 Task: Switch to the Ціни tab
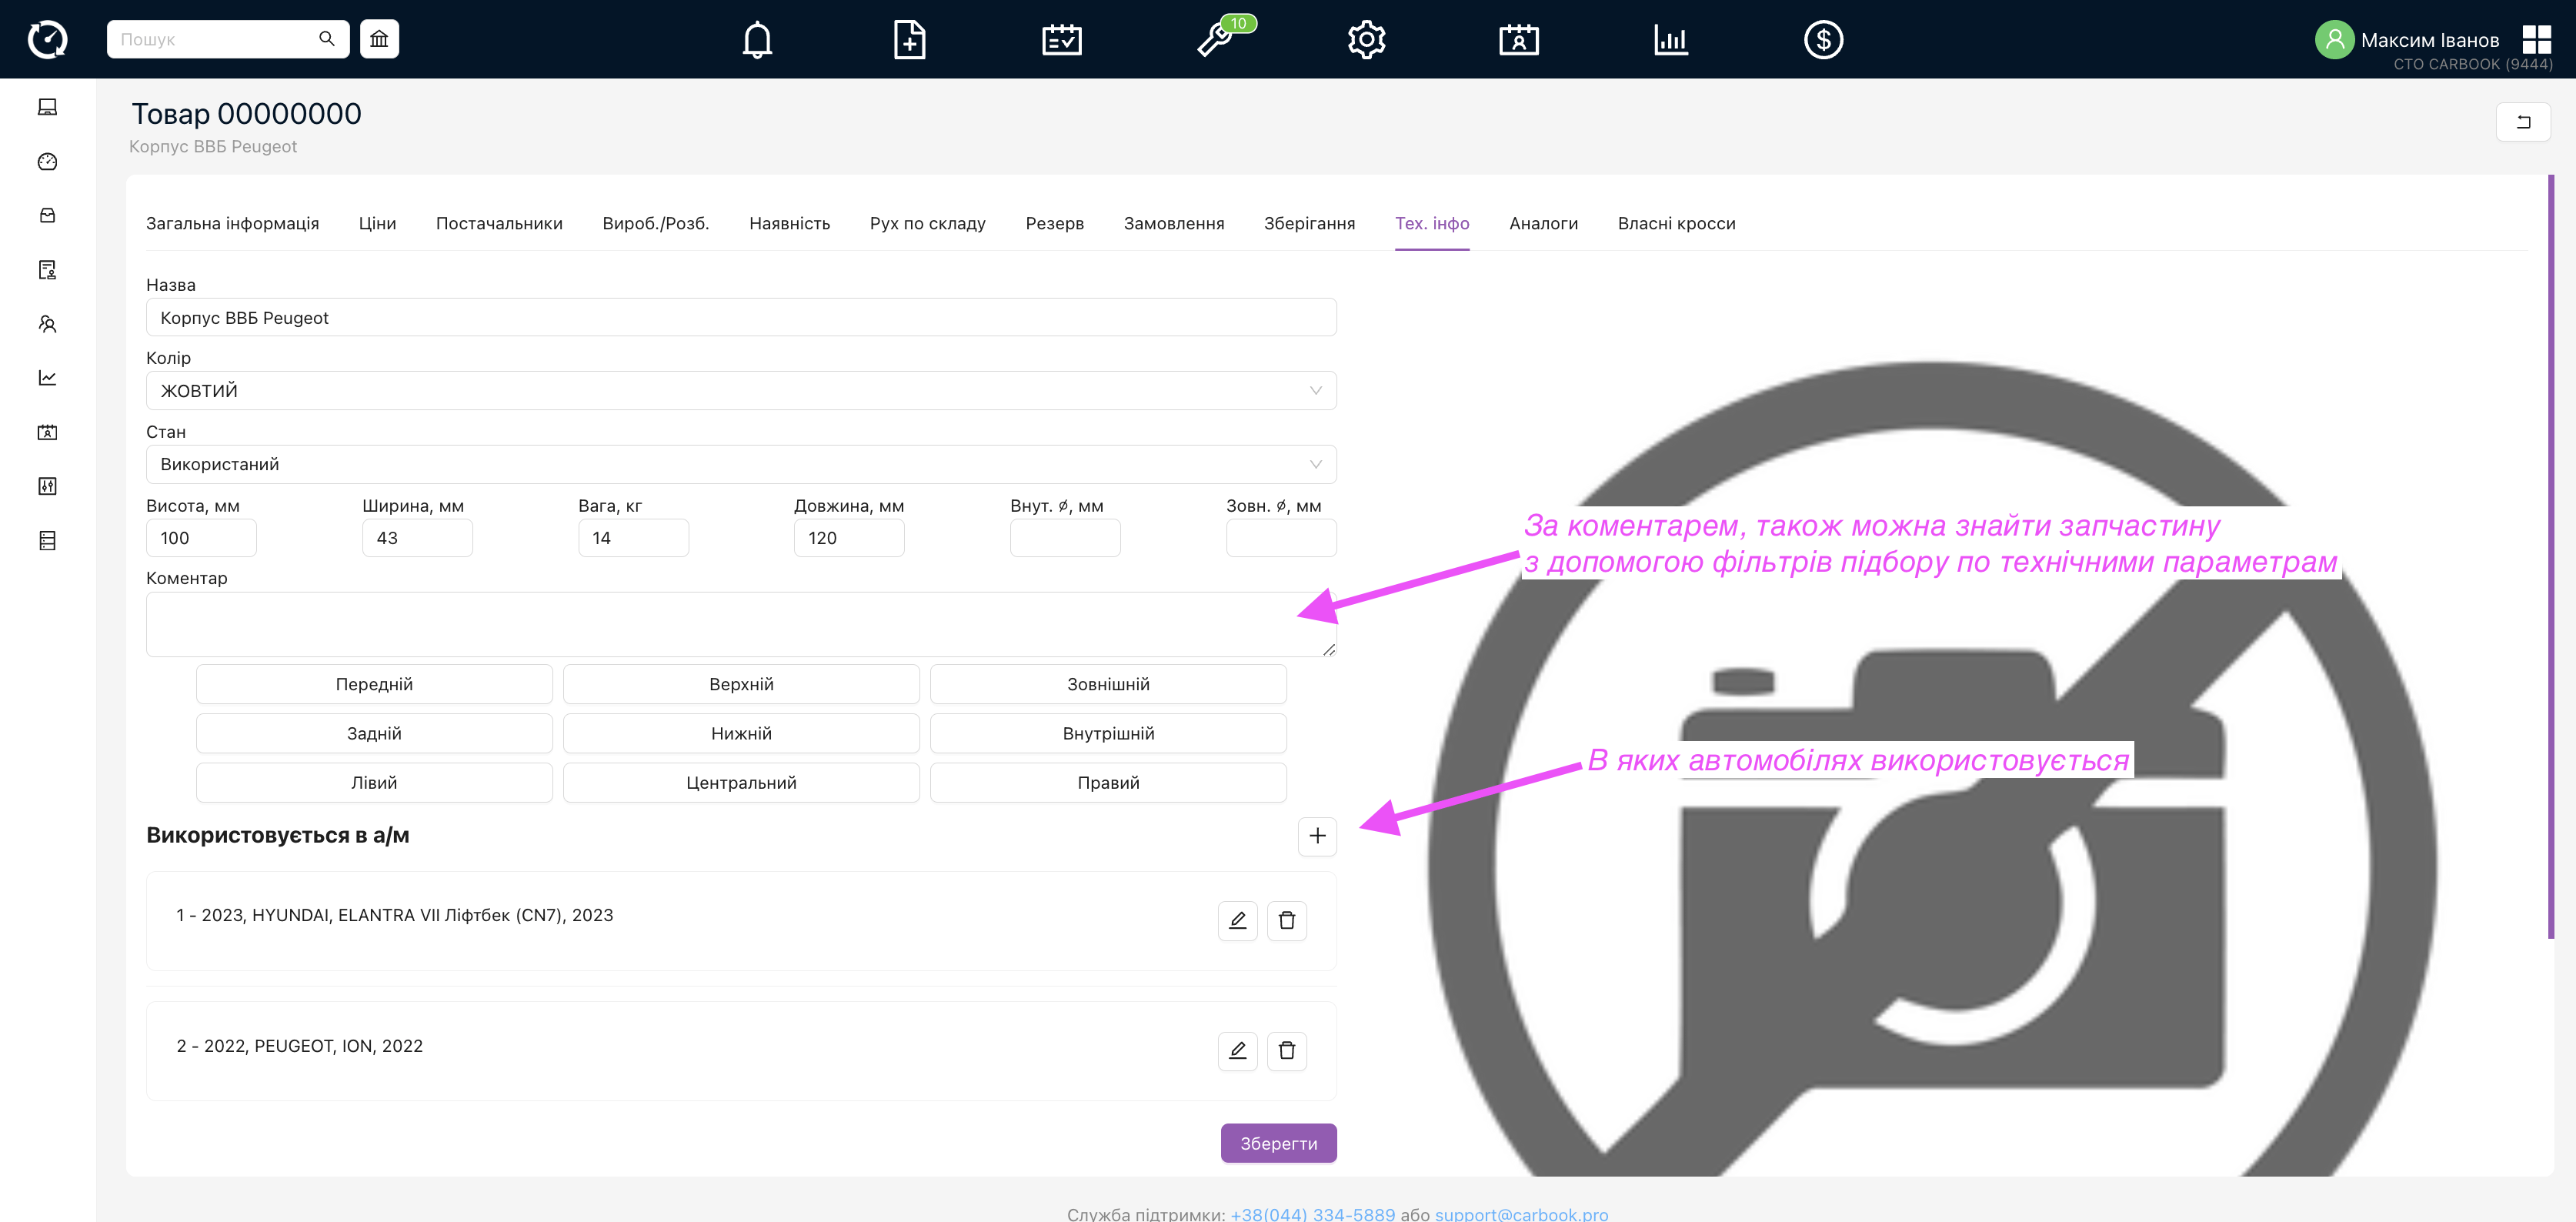click(x=377, y=223)
